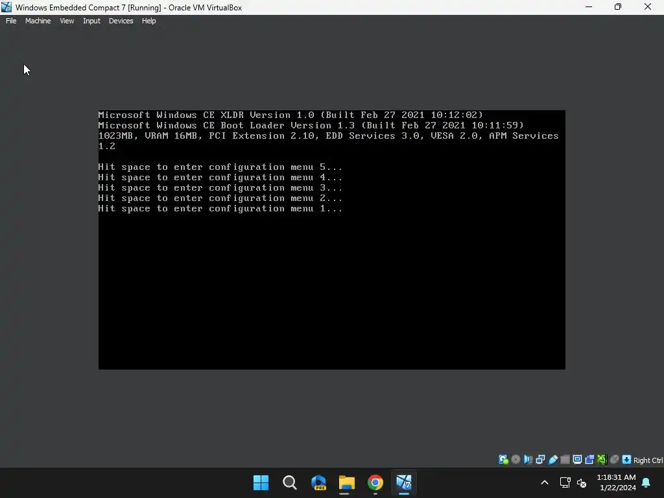Click the VirtualBox icon in the title bar
664x498 pixels.
6,7
